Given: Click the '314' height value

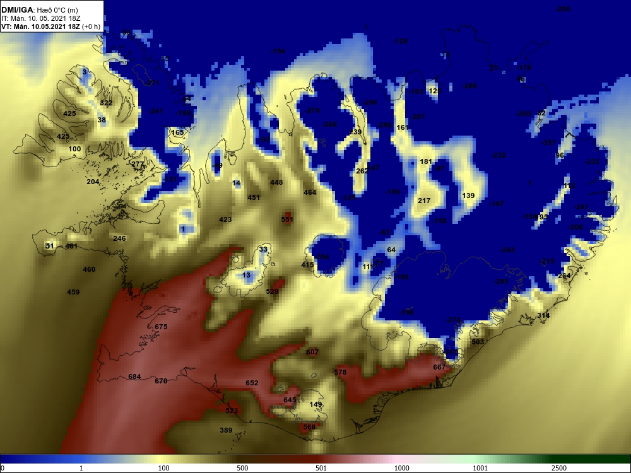Looking at the screenshot, I should pyautogui.click(x=543, y=315).
